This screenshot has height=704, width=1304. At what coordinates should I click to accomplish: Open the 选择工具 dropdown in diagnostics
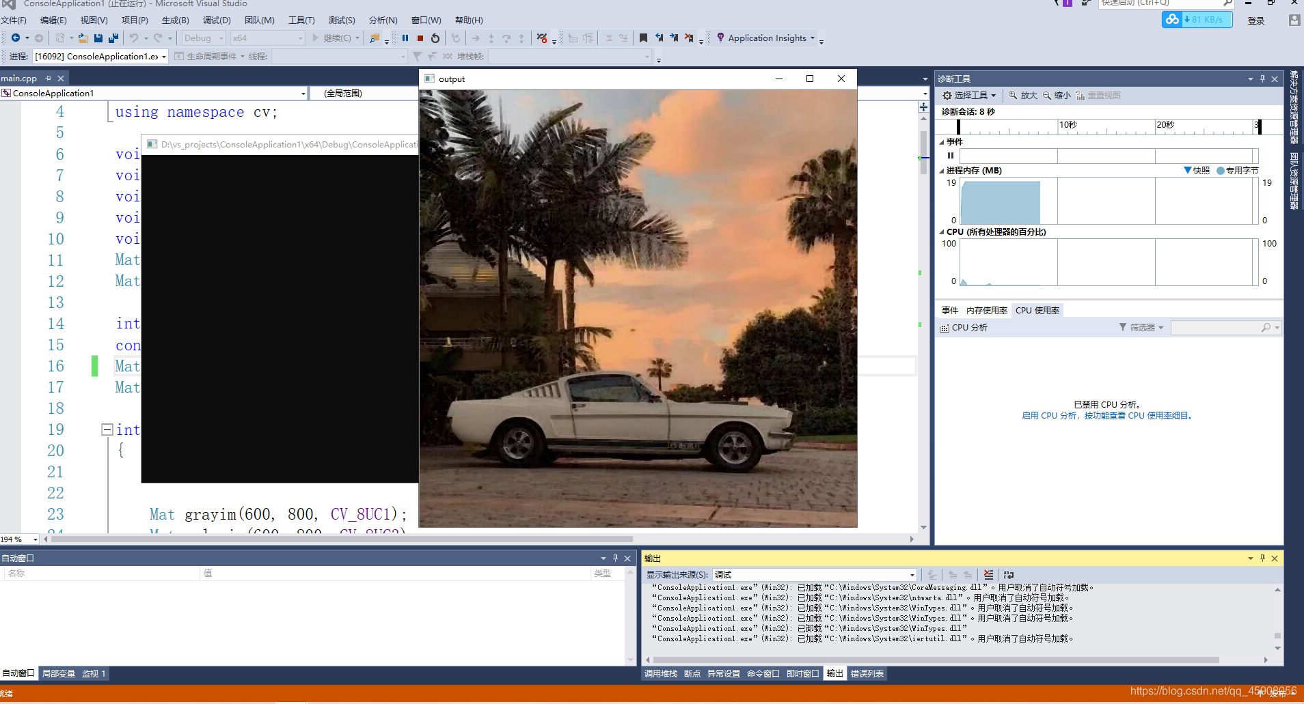click(x=969, y=96)
